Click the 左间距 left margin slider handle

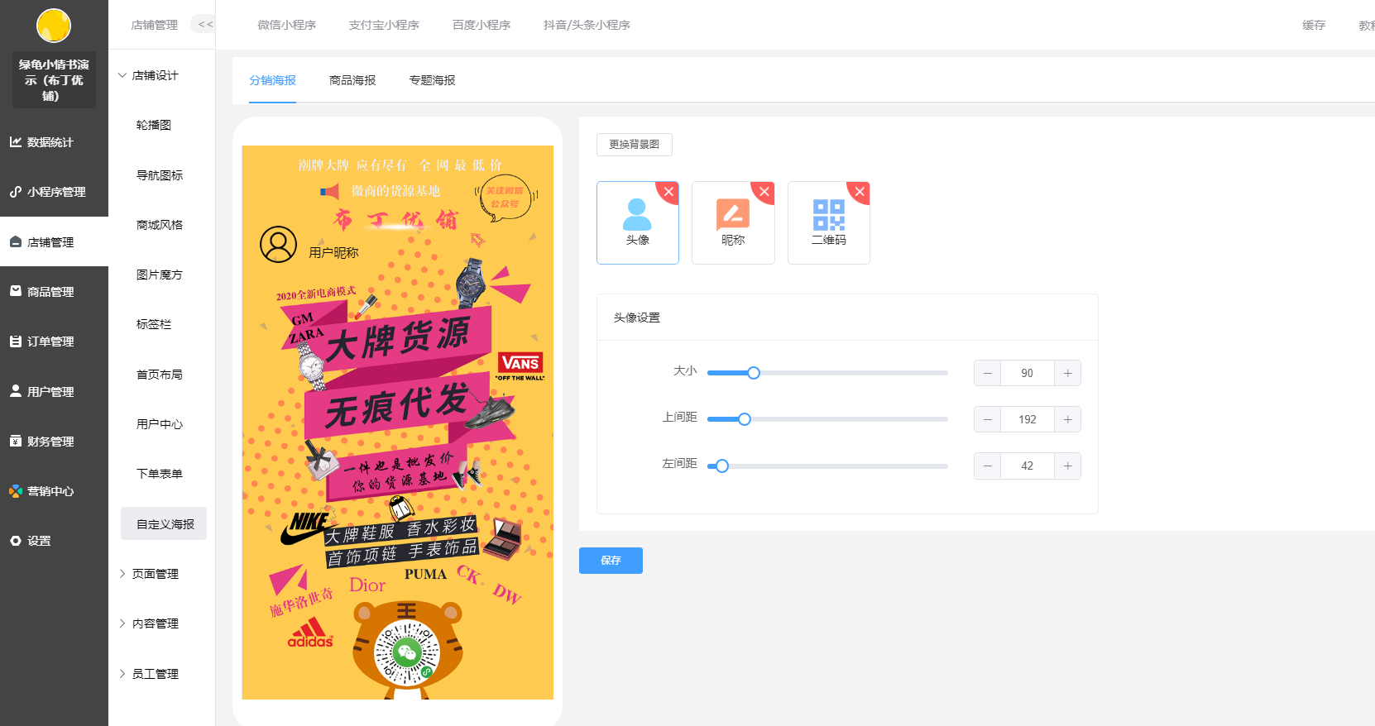pyautogui.click(x=722, y=466)
